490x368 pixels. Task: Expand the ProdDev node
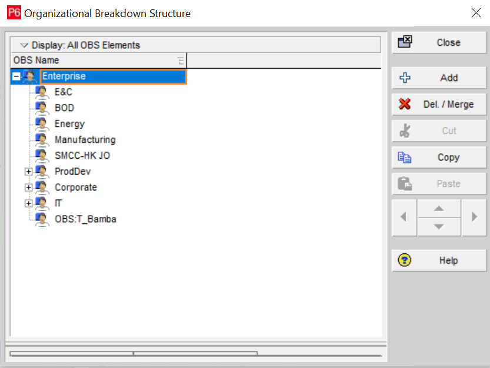click(28, 172)
